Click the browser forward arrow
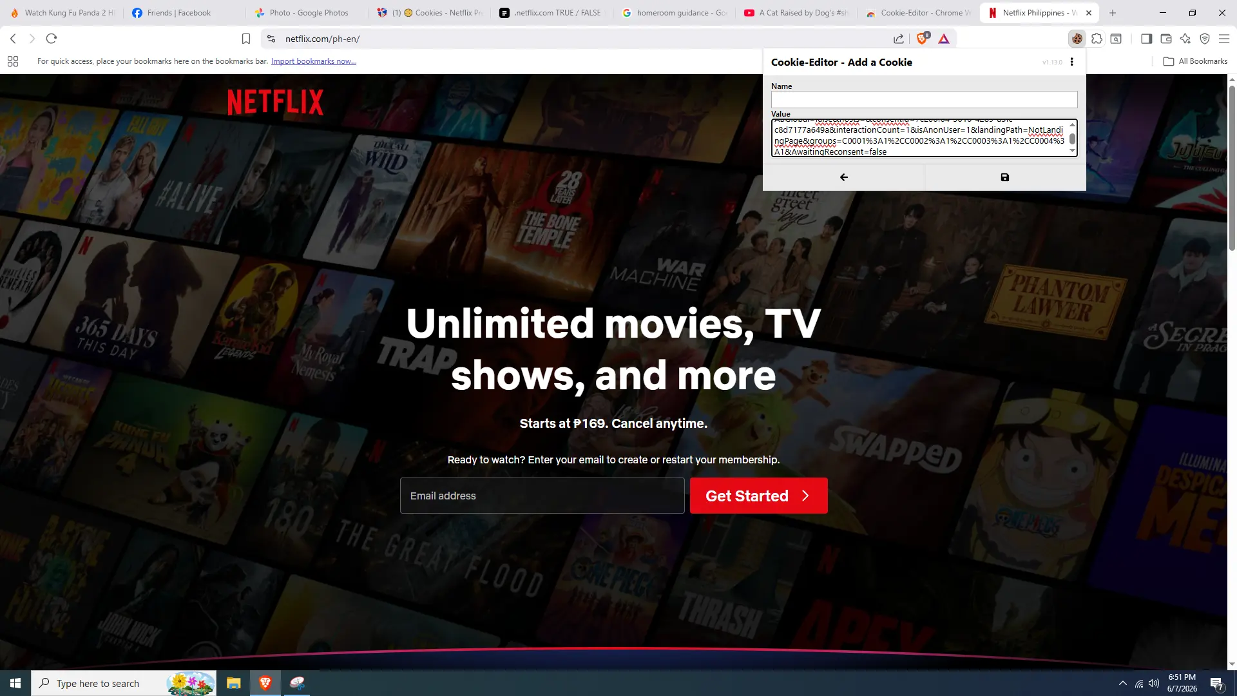 (x=32, y=39)
